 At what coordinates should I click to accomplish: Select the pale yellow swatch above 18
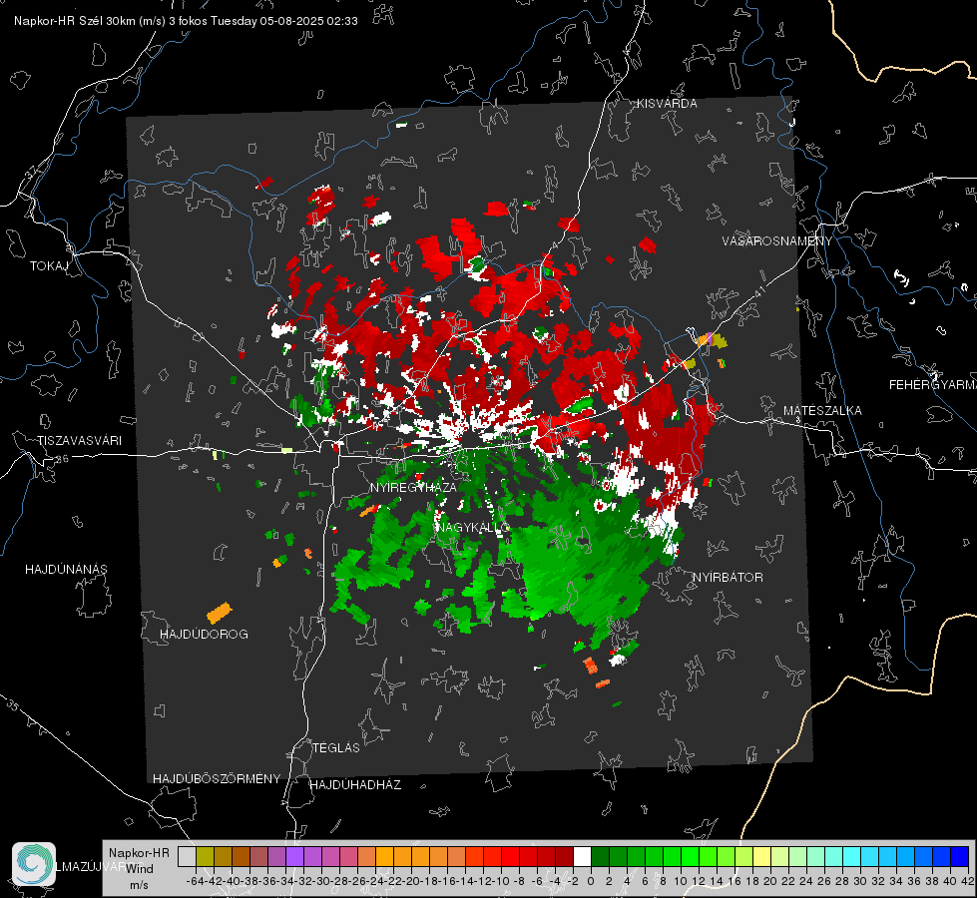tap(761, 856)
